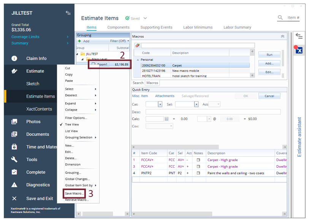The image size is (309, 222).
Task: Open the Filter (Off) dropdown
Action: click(119, 41)
